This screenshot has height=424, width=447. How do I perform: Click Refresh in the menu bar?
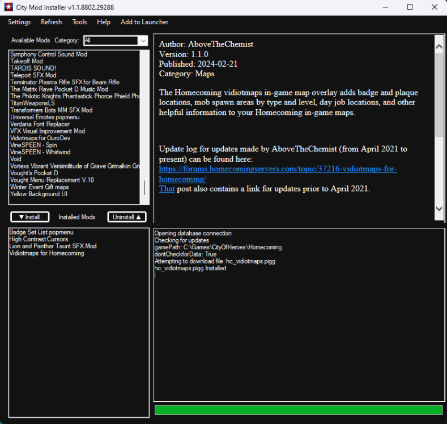(x=52, y=22)
